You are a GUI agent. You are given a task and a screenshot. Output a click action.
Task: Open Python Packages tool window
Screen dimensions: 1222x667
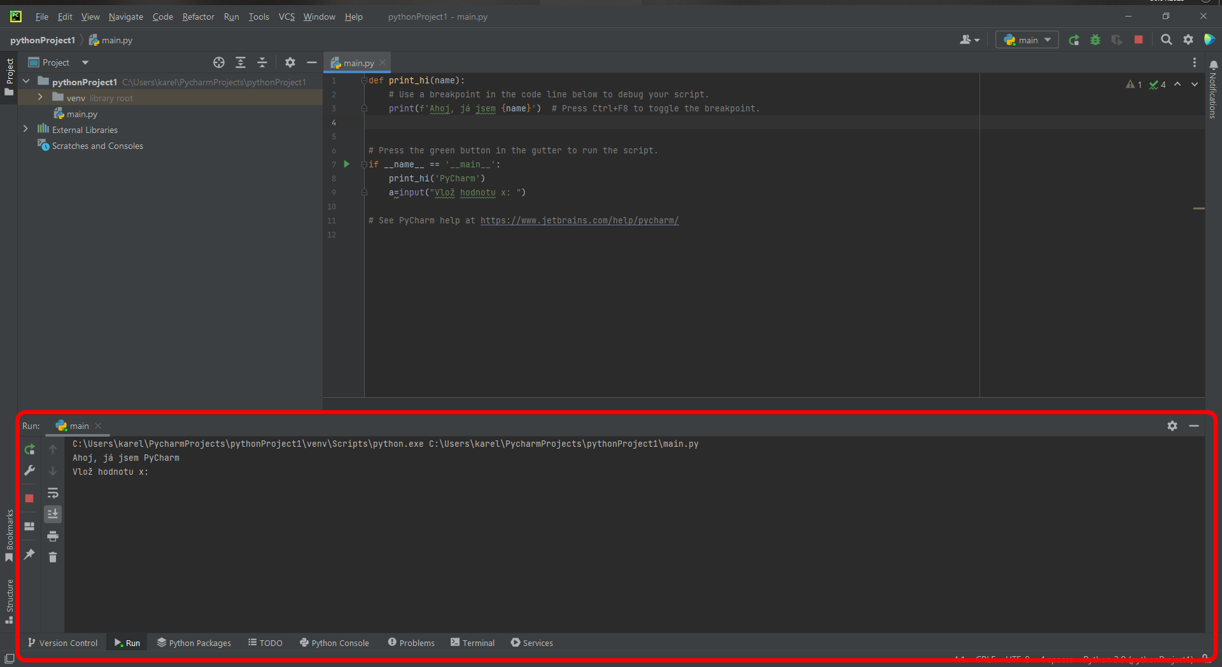pyautogui.click(x=194, y=643)
